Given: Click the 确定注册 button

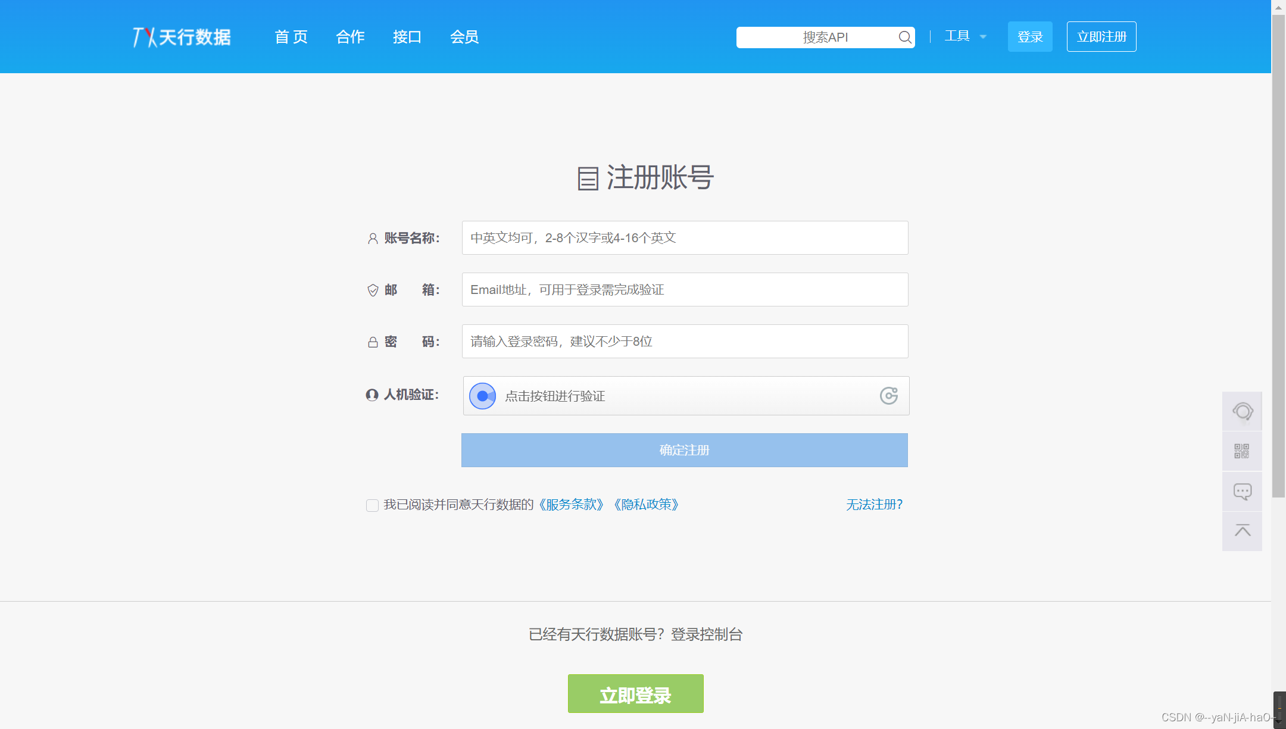Looking at the screenshot, I should [x=684, y=450].
